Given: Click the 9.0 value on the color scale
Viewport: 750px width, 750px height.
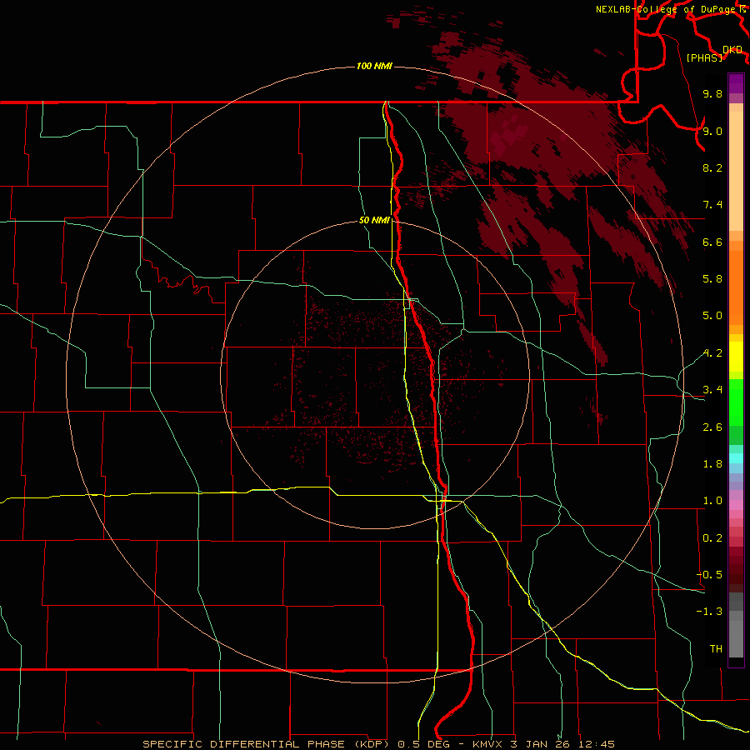Looking at the screenshot, I should [712, 131].
